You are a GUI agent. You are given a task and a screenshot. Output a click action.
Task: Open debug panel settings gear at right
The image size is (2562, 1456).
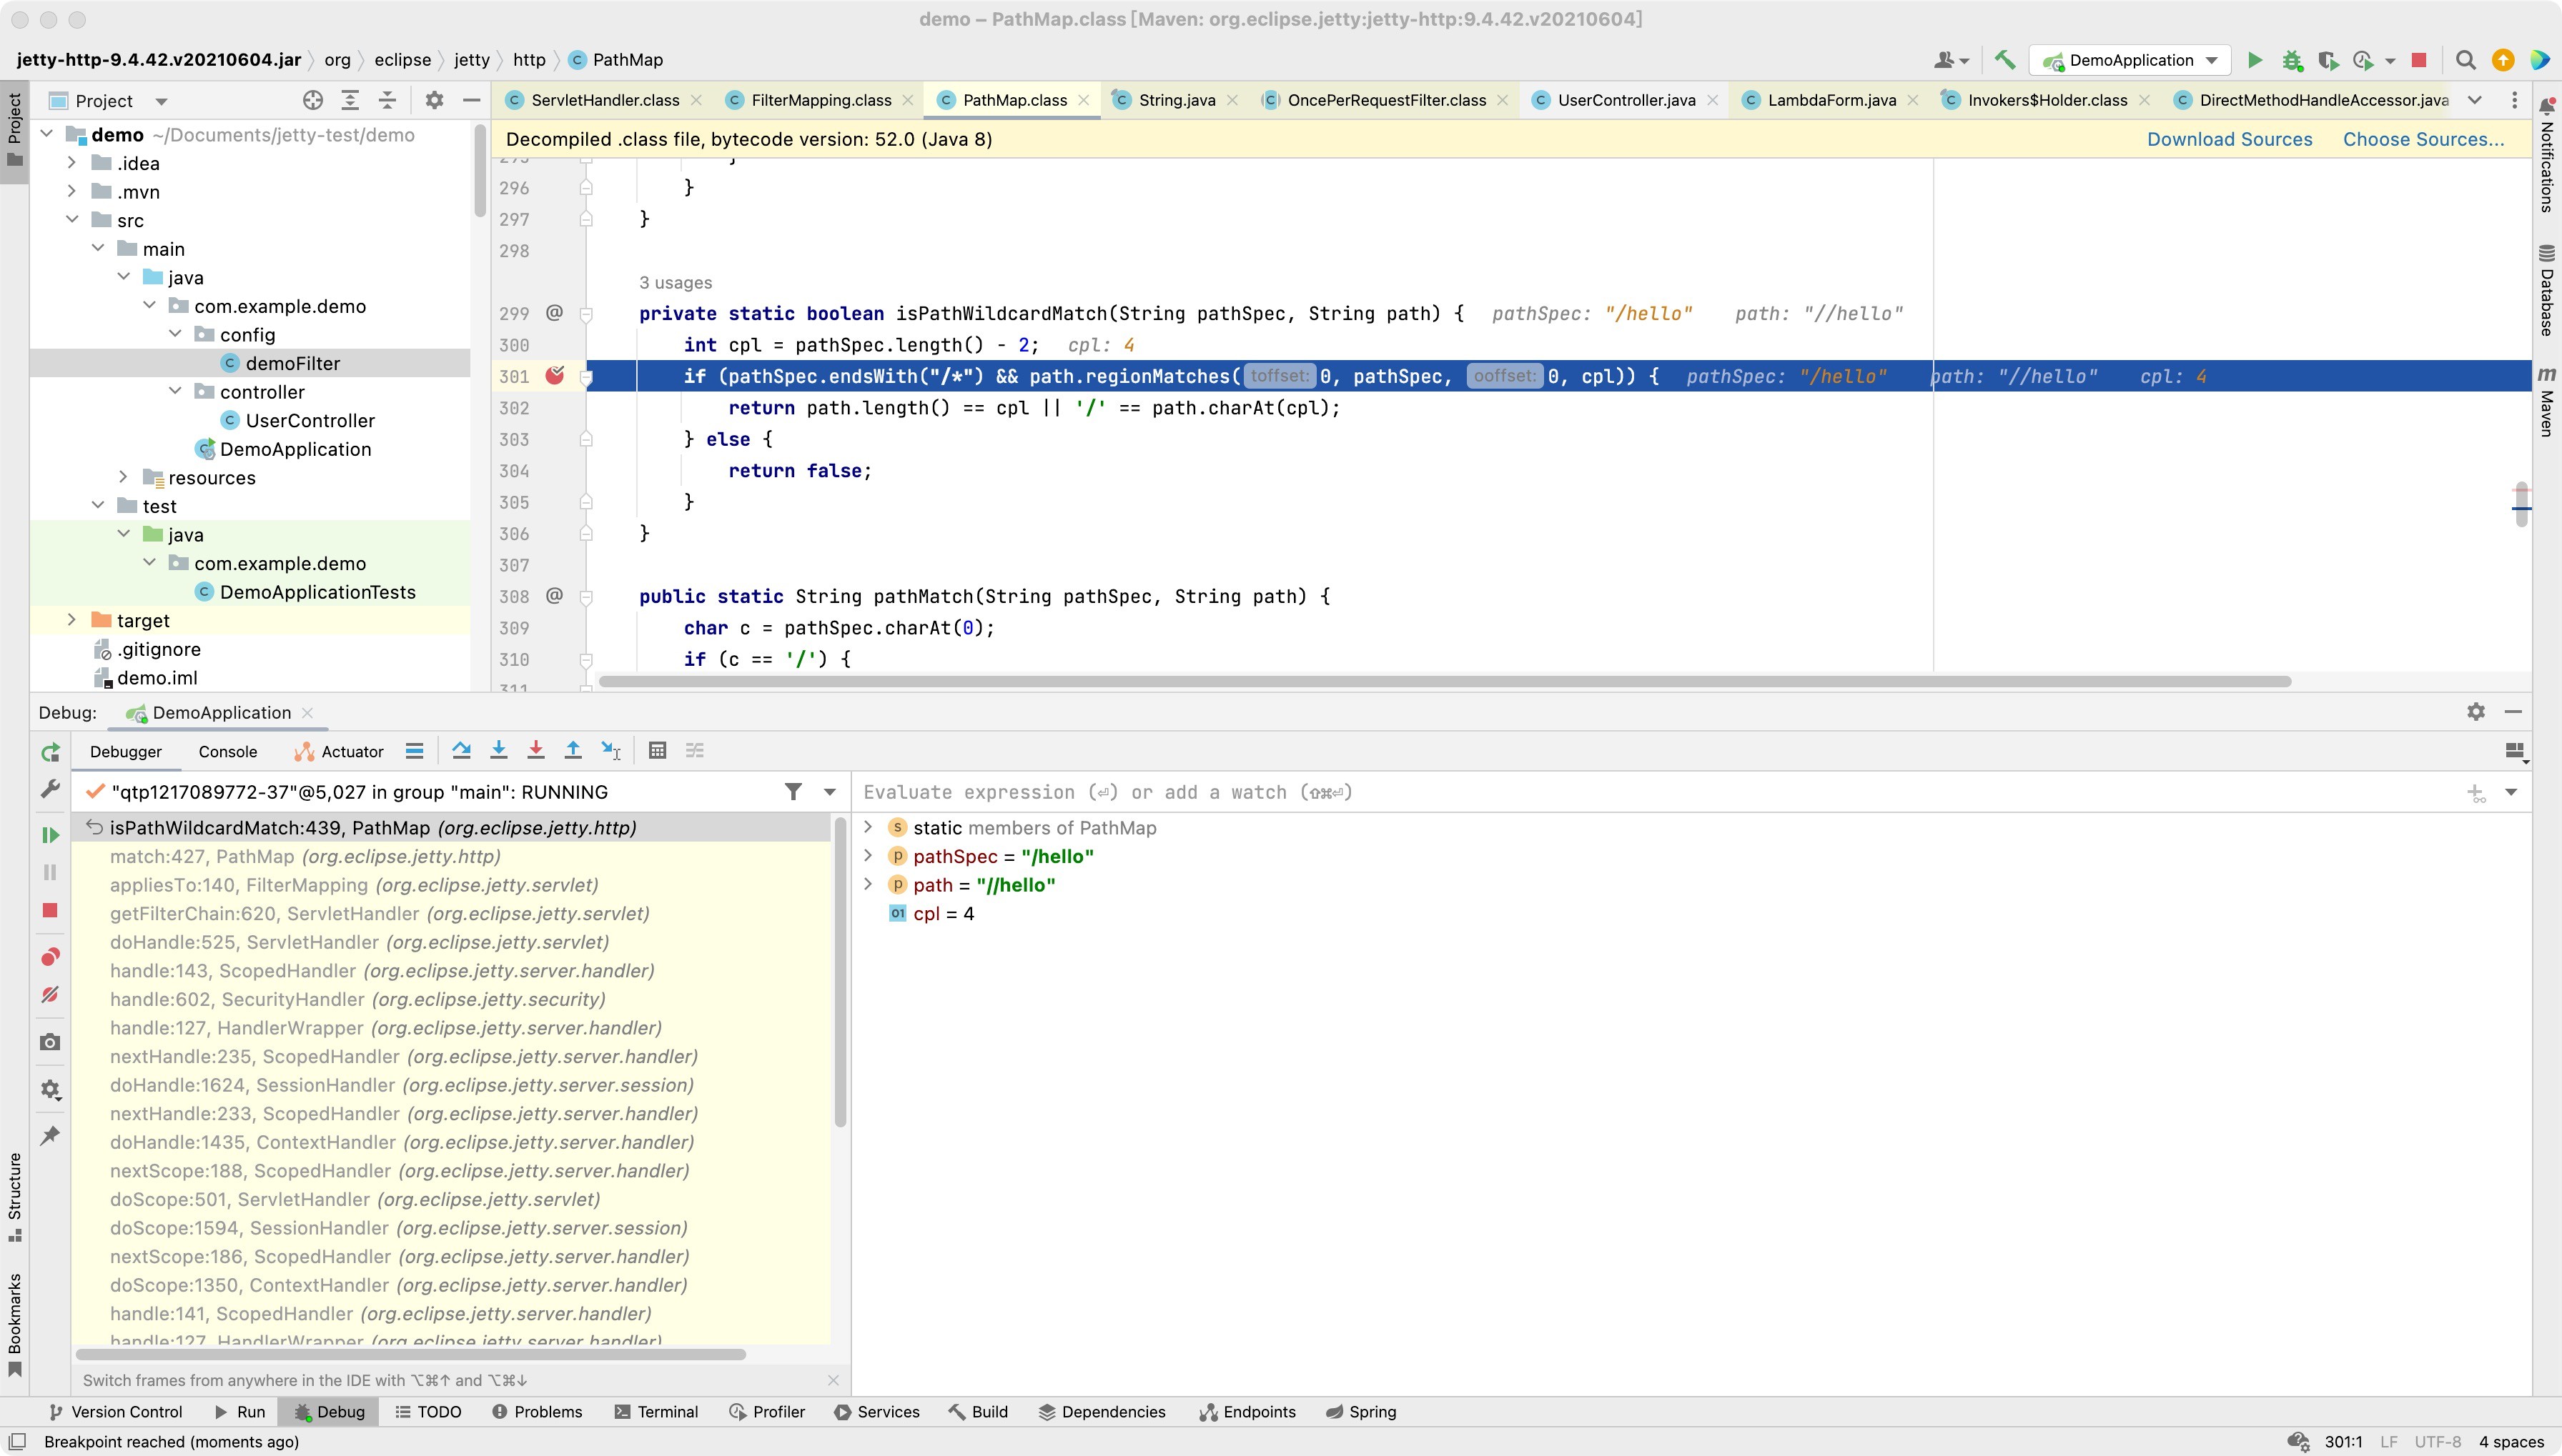pos(2476,711)
